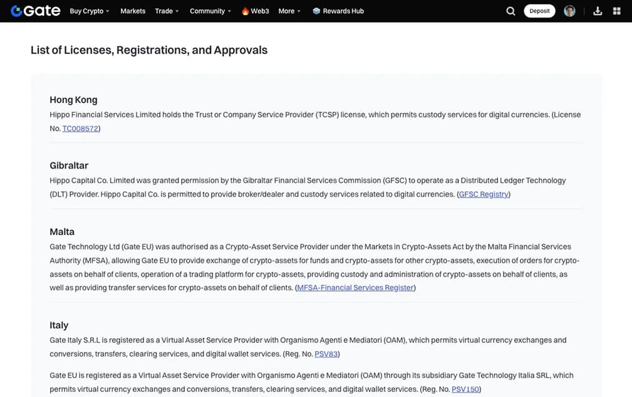Click the user profile avatar
This screenshot has height=397, width=632.
tap(569, 11)
